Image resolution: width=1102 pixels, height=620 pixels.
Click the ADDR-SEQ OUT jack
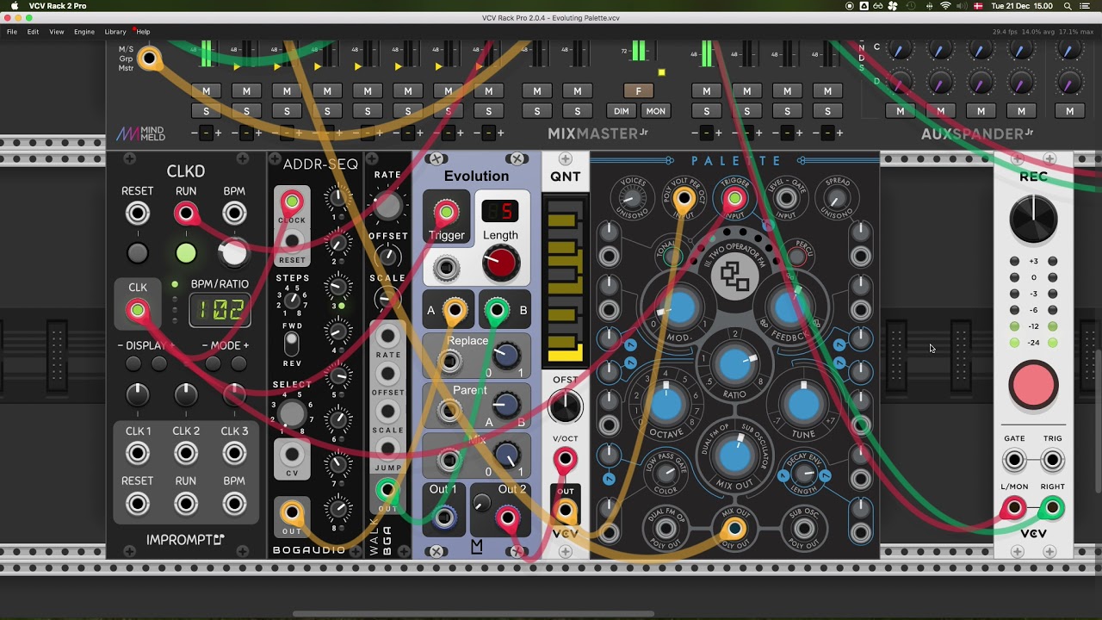[x=292, y=513]
